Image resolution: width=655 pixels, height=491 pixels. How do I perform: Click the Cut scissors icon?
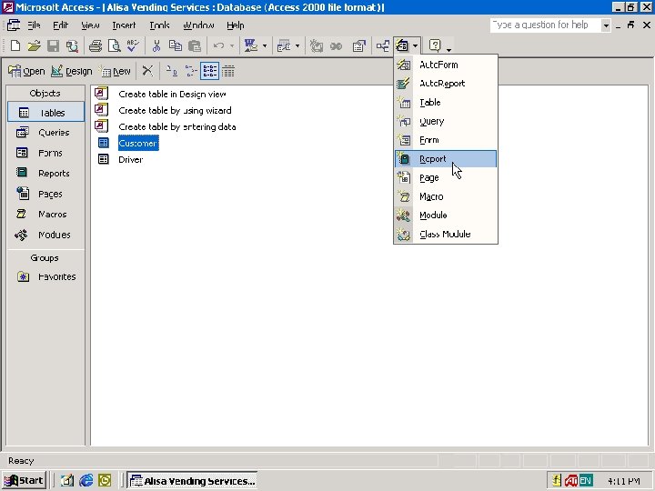156,45
